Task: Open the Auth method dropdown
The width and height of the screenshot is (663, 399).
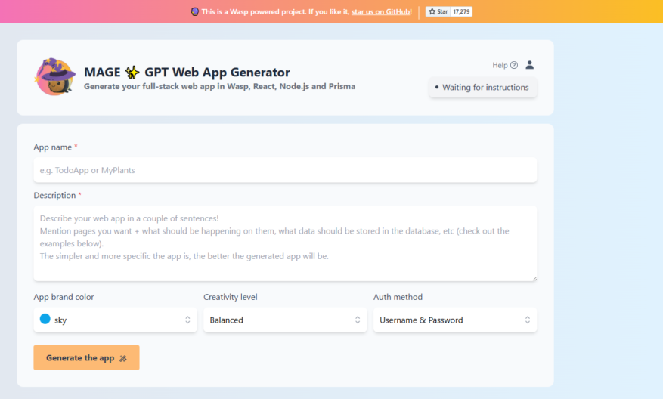Action: 455,320
